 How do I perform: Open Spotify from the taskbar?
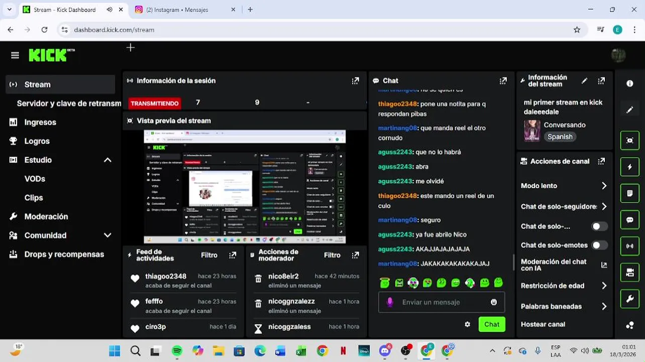point(177,351)
